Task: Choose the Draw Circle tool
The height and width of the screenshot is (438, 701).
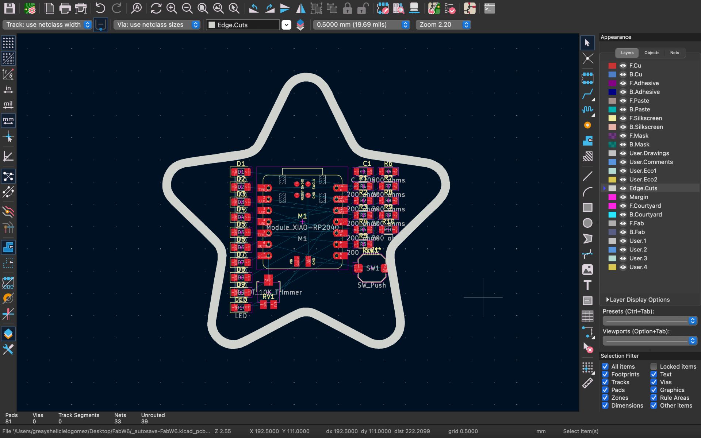Action: click(587, 223)
